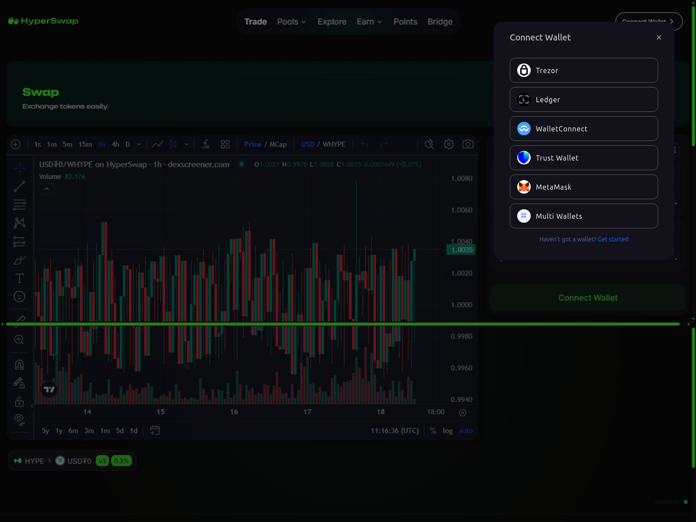This screenshot has height=522, width=696.
Task: Expand the interval dropdown arrow
Action: tap(139, 144)
